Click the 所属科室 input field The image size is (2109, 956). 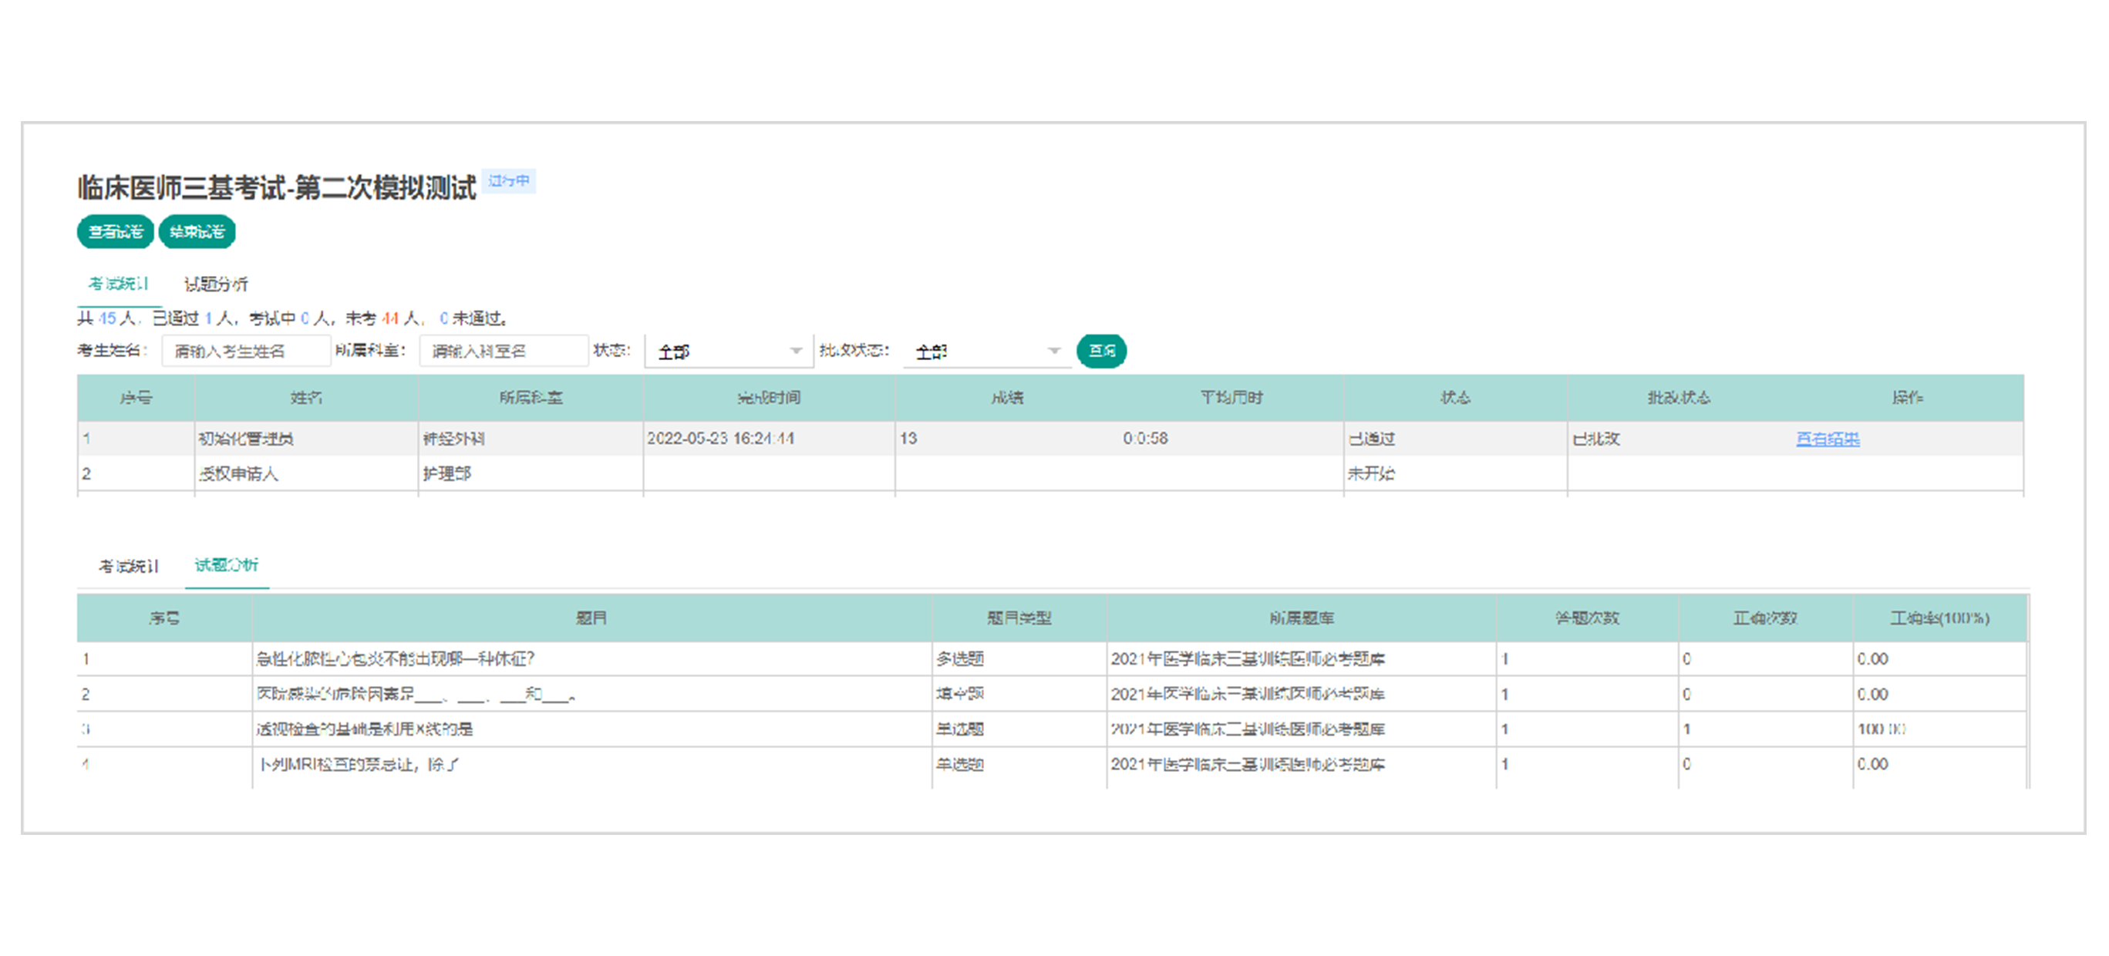[503, 351]
